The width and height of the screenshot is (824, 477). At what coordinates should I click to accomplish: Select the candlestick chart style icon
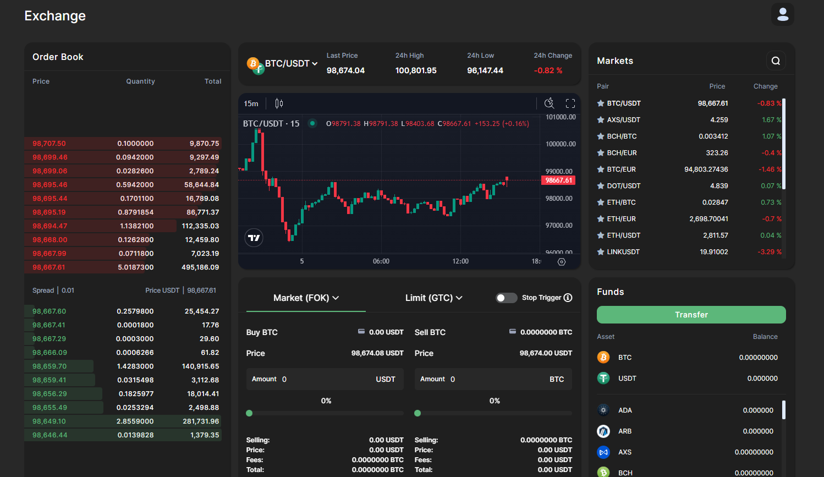278,103
